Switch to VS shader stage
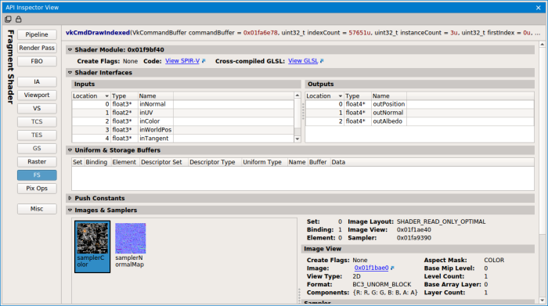 pyautogui.click(x=37, y=108)
